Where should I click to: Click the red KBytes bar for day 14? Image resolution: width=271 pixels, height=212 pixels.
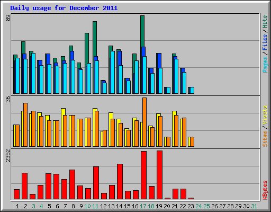[120, 182]
